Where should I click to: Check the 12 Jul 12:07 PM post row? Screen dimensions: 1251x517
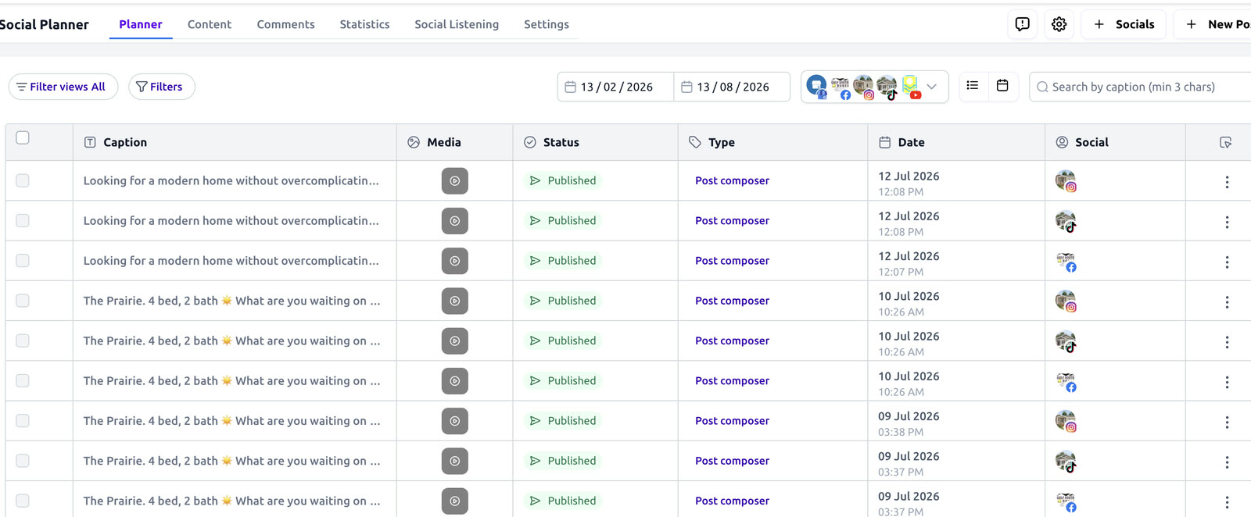pos(23,261)
